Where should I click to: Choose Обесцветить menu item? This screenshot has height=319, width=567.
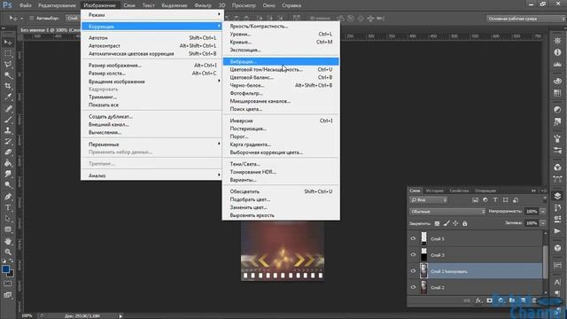[x=281, y=191]
